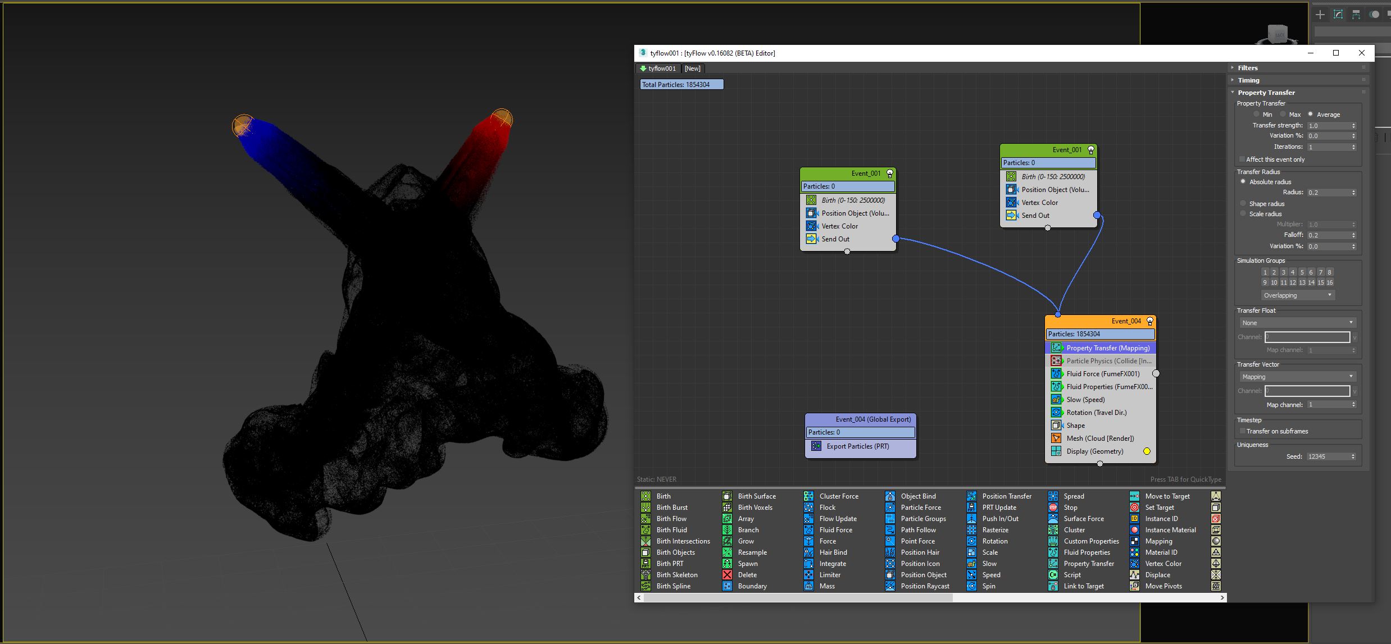This screenshot has width=1391, height=644.
Task: Choose the Property Transfer operator in depot
Action: click(1088, 563)
